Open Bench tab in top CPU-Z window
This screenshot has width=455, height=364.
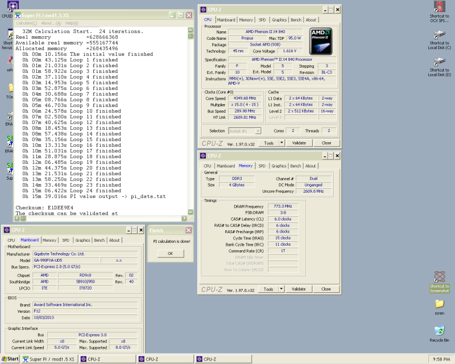(x=296, y=20)
